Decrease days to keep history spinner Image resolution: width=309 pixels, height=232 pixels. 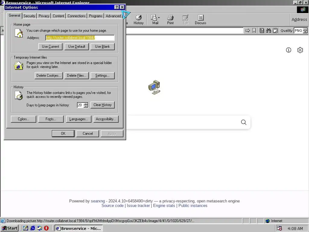(86, 106)
